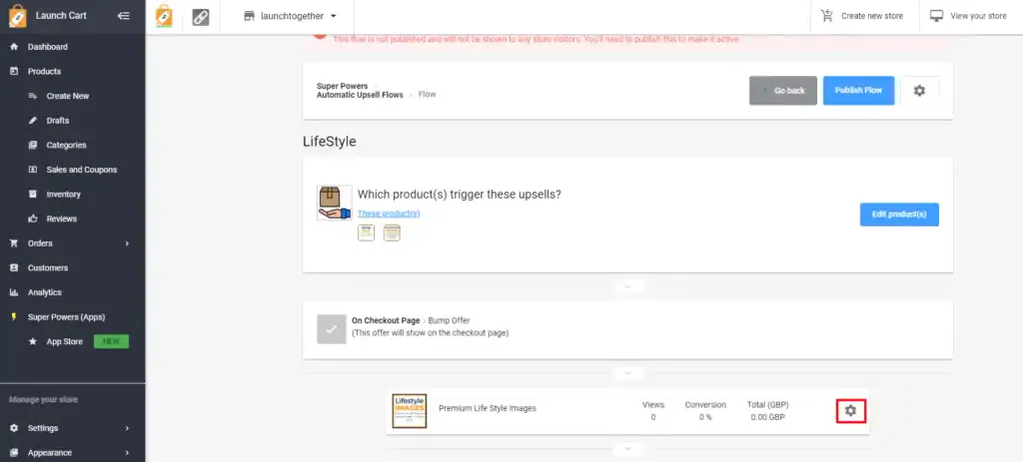Click the Settings gear icon in sidebar
Viewport: 1023px width, 462px height.
pos(14,428)
